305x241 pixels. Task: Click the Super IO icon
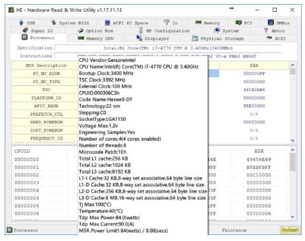click(25, 30)
